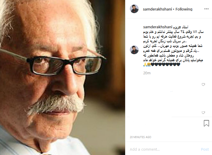Click the caption's first line after the username
The width and height of the screenshot is (212, 155).
(180, 27)
